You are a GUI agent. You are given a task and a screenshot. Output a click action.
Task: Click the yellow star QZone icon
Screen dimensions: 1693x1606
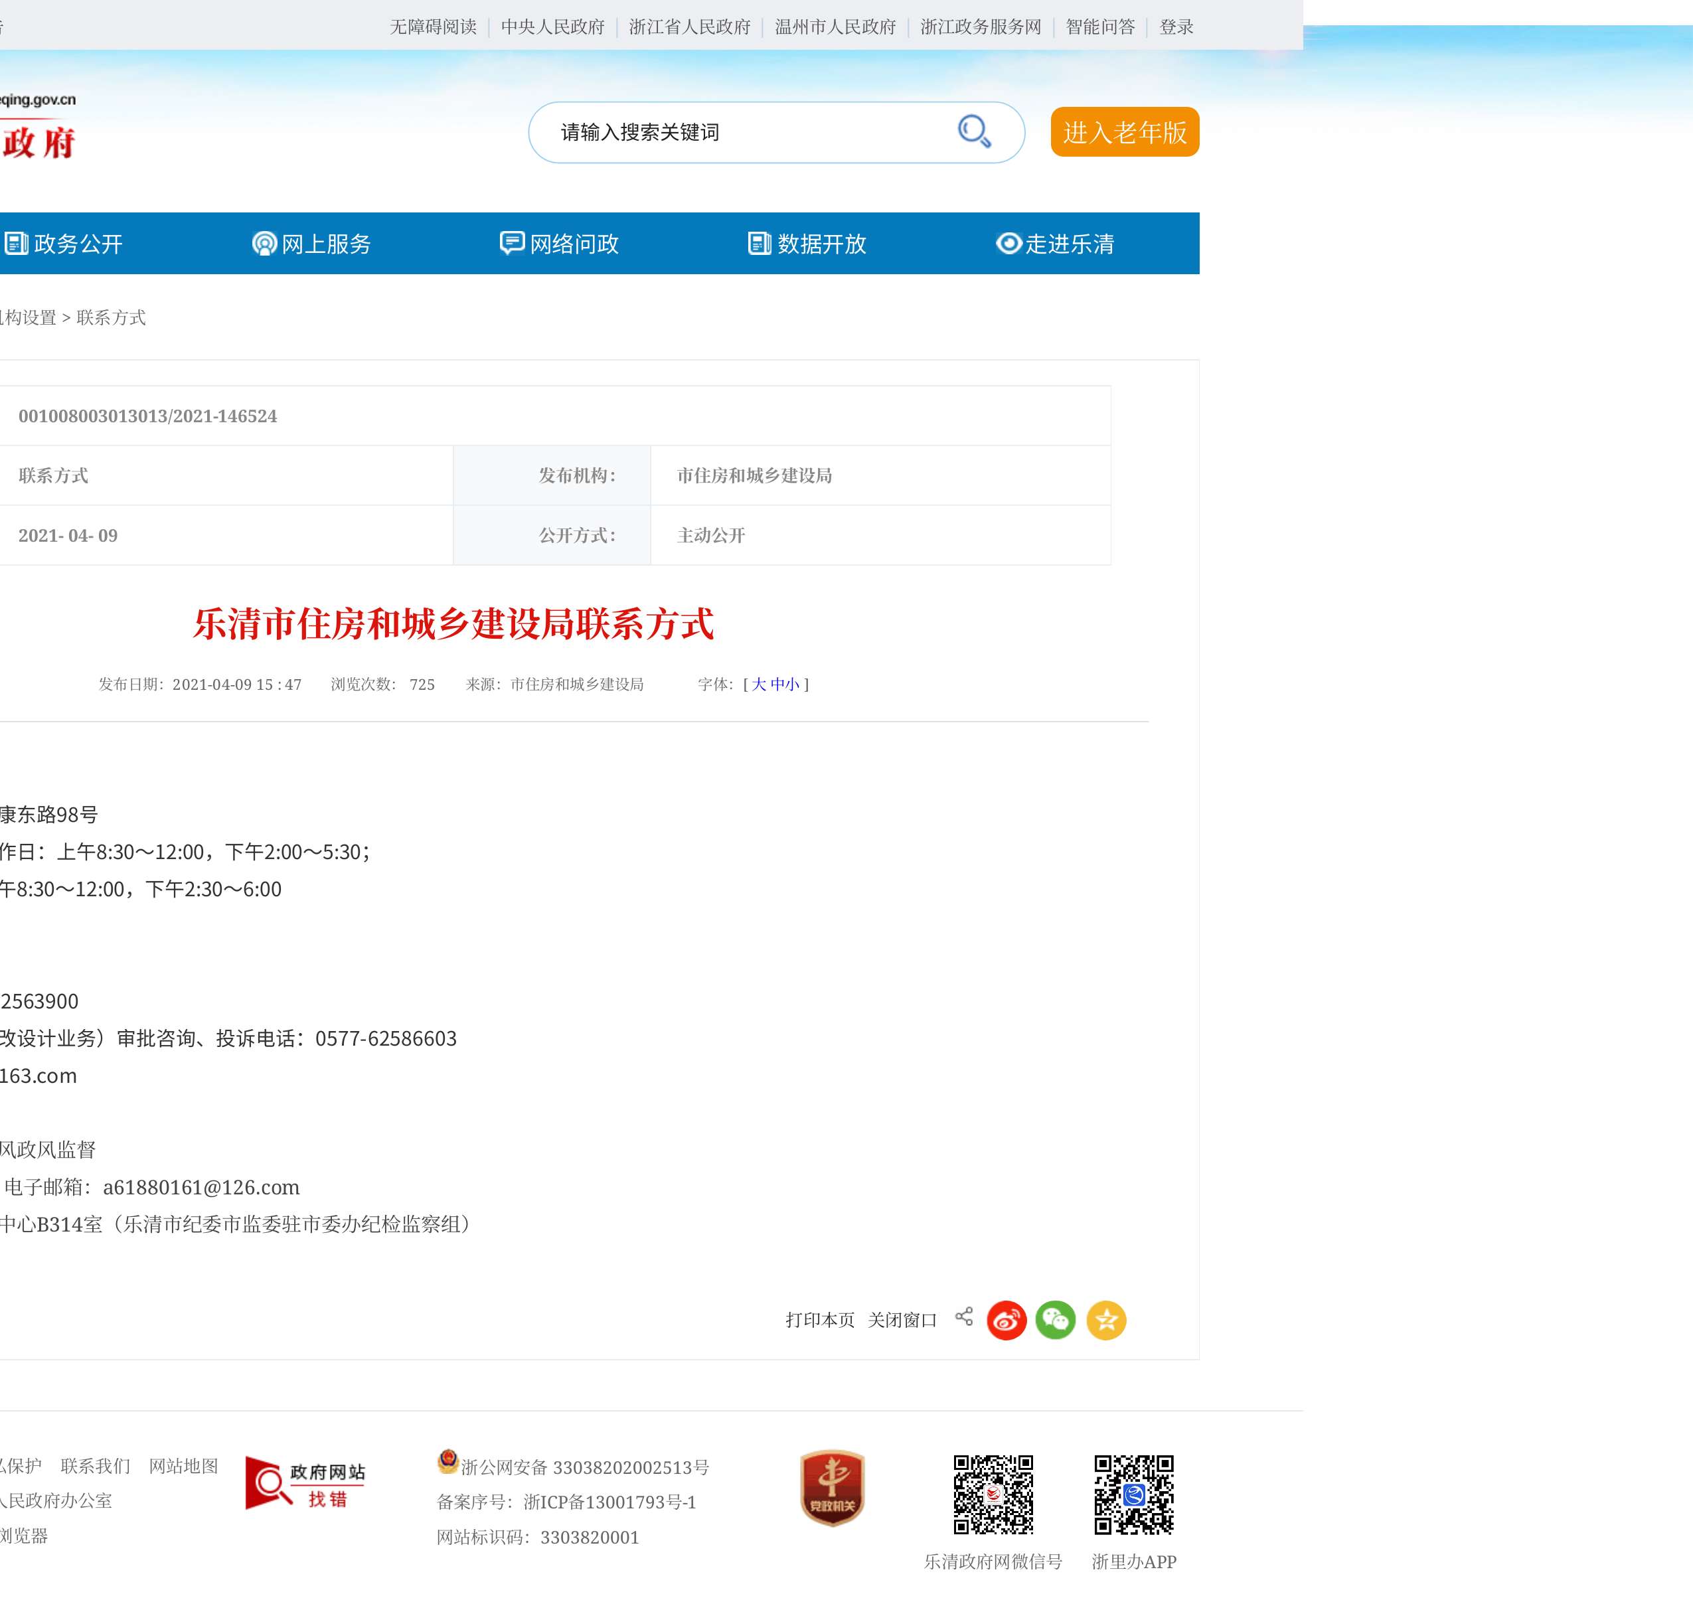1106,1320
